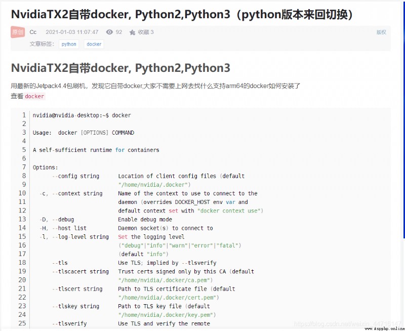Image resolution: width=405 pixels, height=331 pixels.
Task: Click line A self-sufficient runtime for containers
Action: (96, 150)
